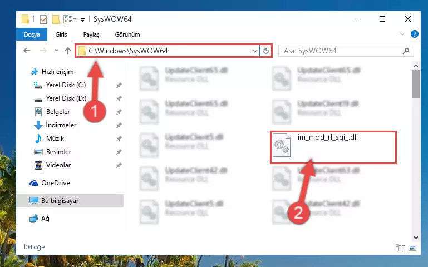Switch to the details view layout
Screen dimensions: 428x267
(400, 248)
